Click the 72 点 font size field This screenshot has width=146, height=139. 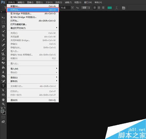click(65, 8)
